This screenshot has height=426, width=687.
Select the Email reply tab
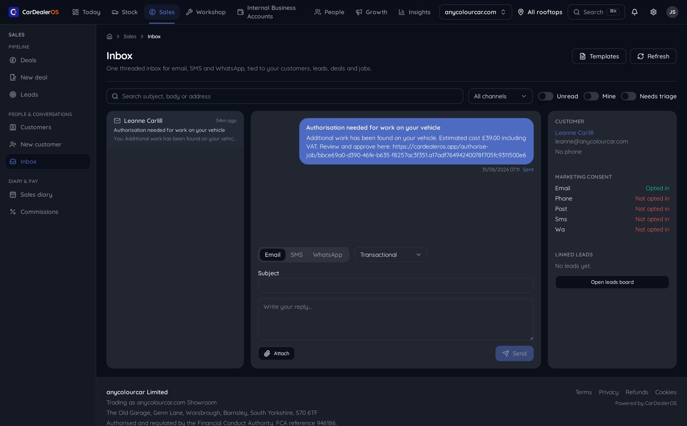(x=273, y=255)
